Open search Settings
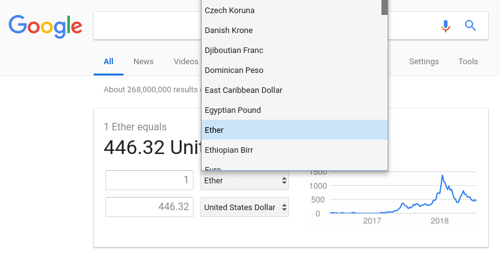The width and height of the screenshot is (500, 260). tap(424, 62)
